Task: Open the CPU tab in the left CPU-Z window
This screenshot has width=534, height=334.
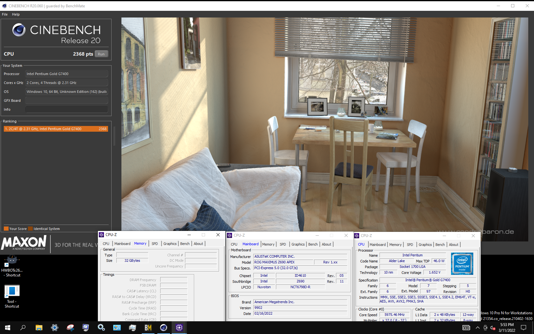Action: point(106,244)
